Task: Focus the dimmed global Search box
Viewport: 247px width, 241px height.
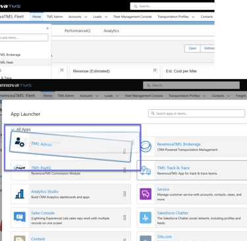Action: 191,85
